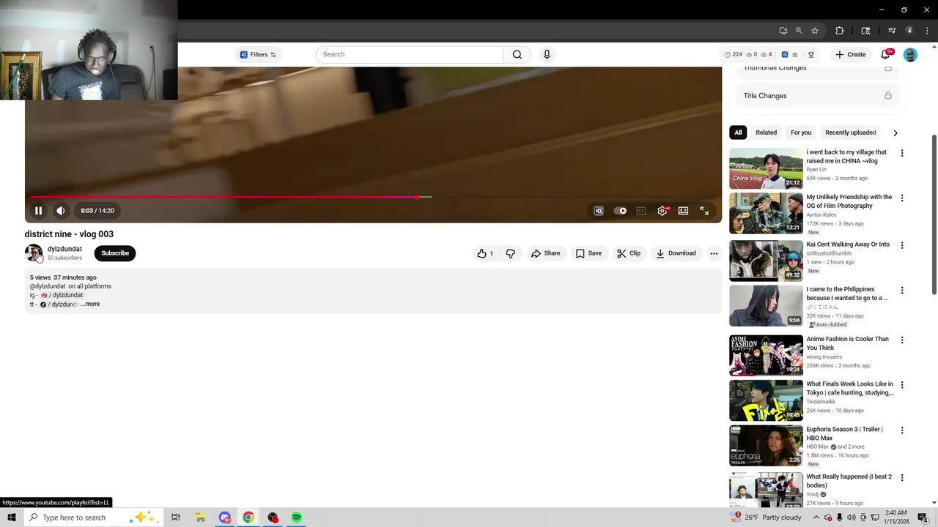Open YouTube notifications bell
Viewport: 938px width, 527px height.
[x=885, y=54]
